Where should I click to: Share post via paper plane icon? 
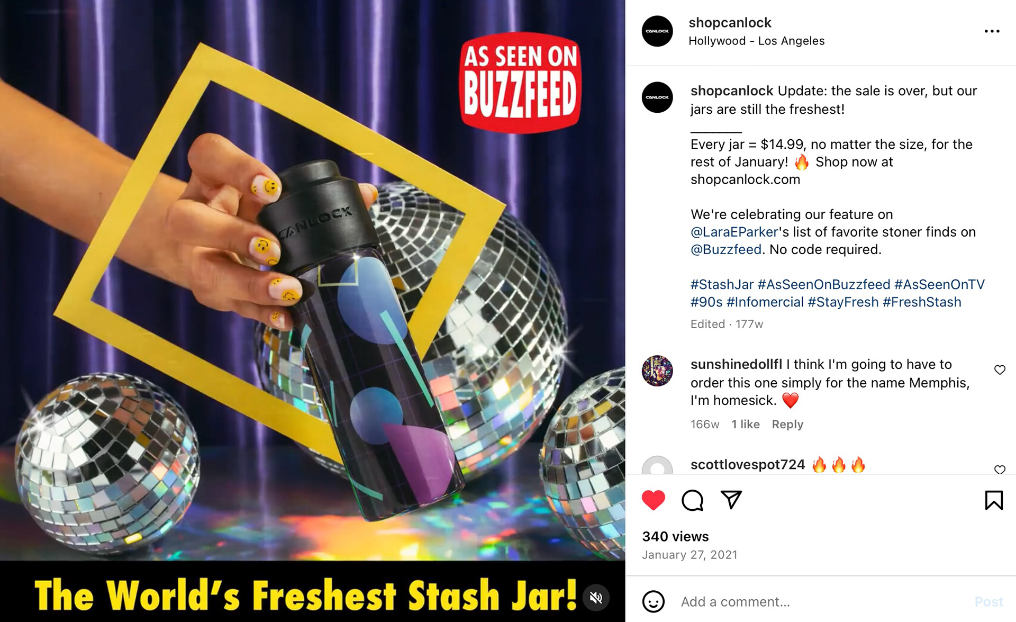[x=731, y=500]
